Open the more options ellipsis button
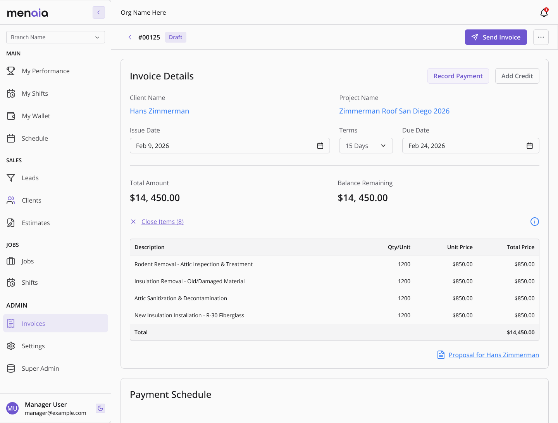558x423 pixels. click(541, 37)
